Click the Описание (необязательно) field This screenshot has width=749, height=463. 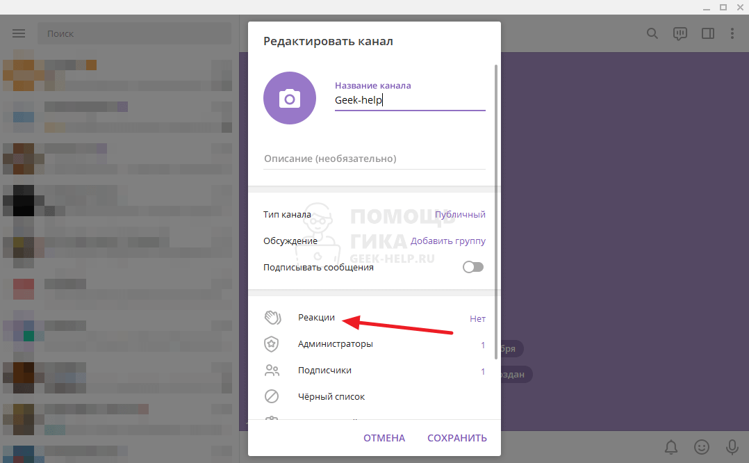374,159
